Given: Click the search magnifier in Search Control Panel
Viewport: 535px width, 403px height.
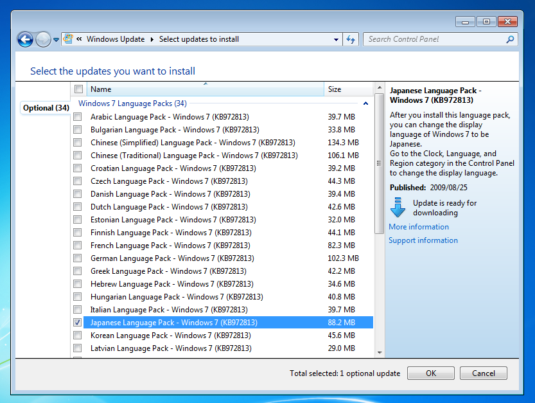Looking at the screenshot, I should point(511,39).
